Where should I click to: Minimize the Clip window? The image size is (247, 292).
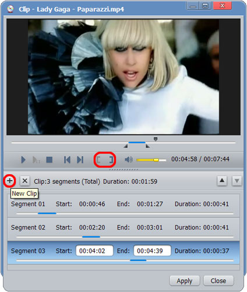(x=193, y=6)
